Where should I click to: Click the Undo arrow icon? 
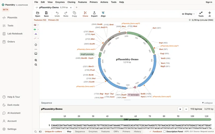pyautogui.click(x=57, y=13)
